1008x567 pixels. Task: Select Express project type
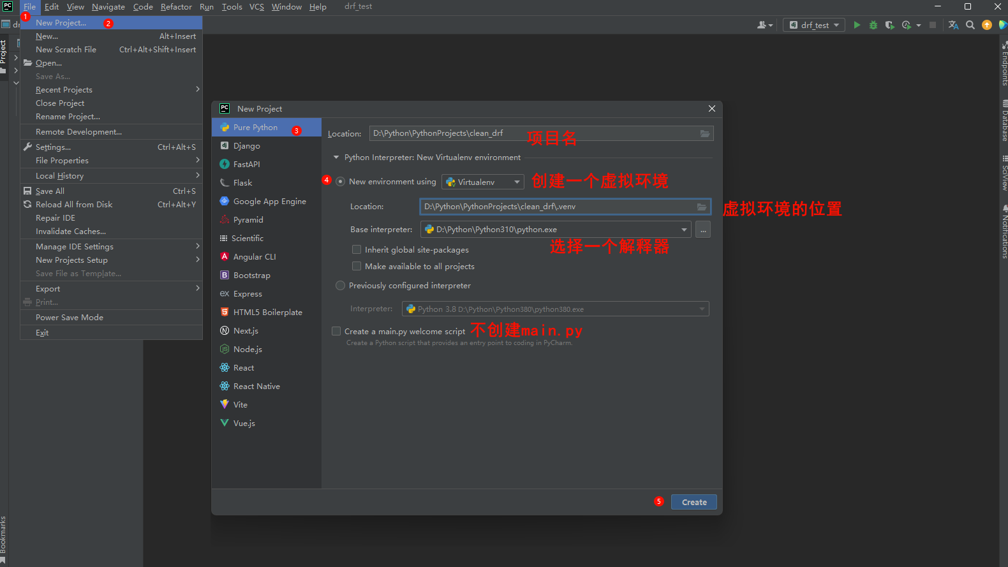tap(267, 293)
